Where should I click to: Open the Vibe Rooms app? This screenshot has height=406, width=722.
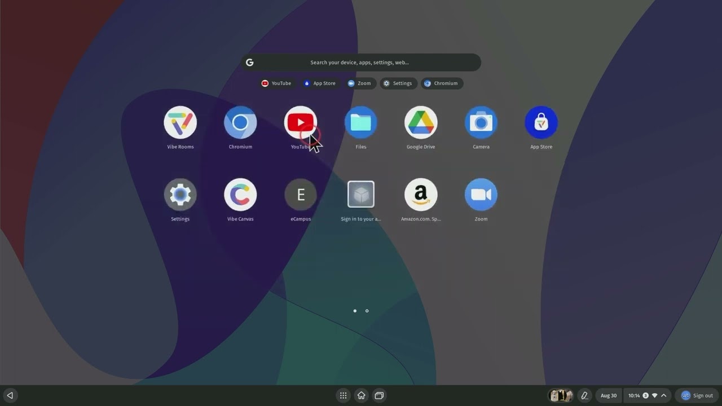(x=180, y=122)
